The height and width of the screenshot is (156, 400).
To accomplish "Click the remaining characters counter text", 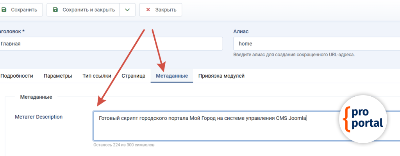I will (124, 145).
